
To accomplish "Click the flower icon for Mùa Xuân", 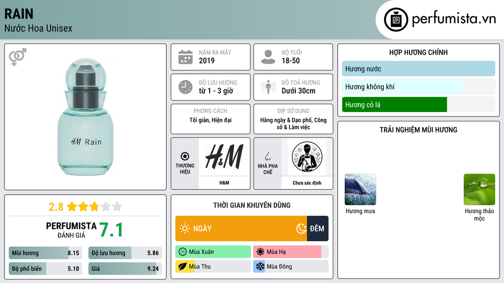I will pyautogui.click(x=183, y=252).
